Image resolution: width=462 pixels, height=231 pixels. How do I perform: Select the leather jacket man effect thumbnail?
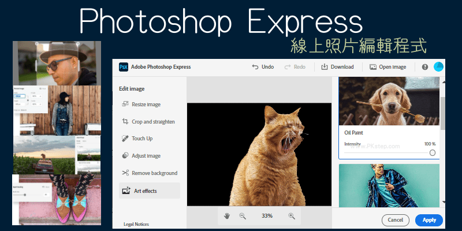(389, 185)
